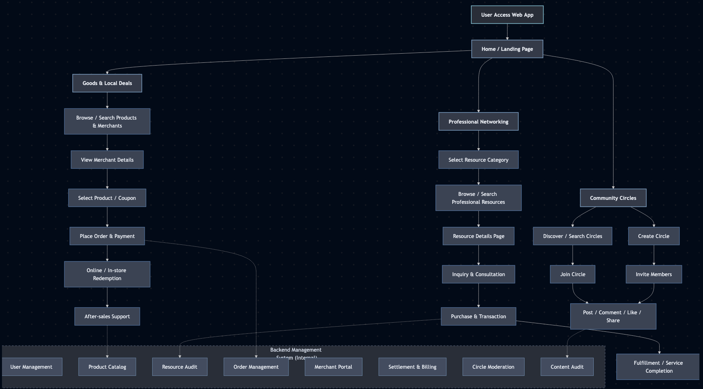
Task: Select the Home / Landing Page box
Action: tap(507, 49)
